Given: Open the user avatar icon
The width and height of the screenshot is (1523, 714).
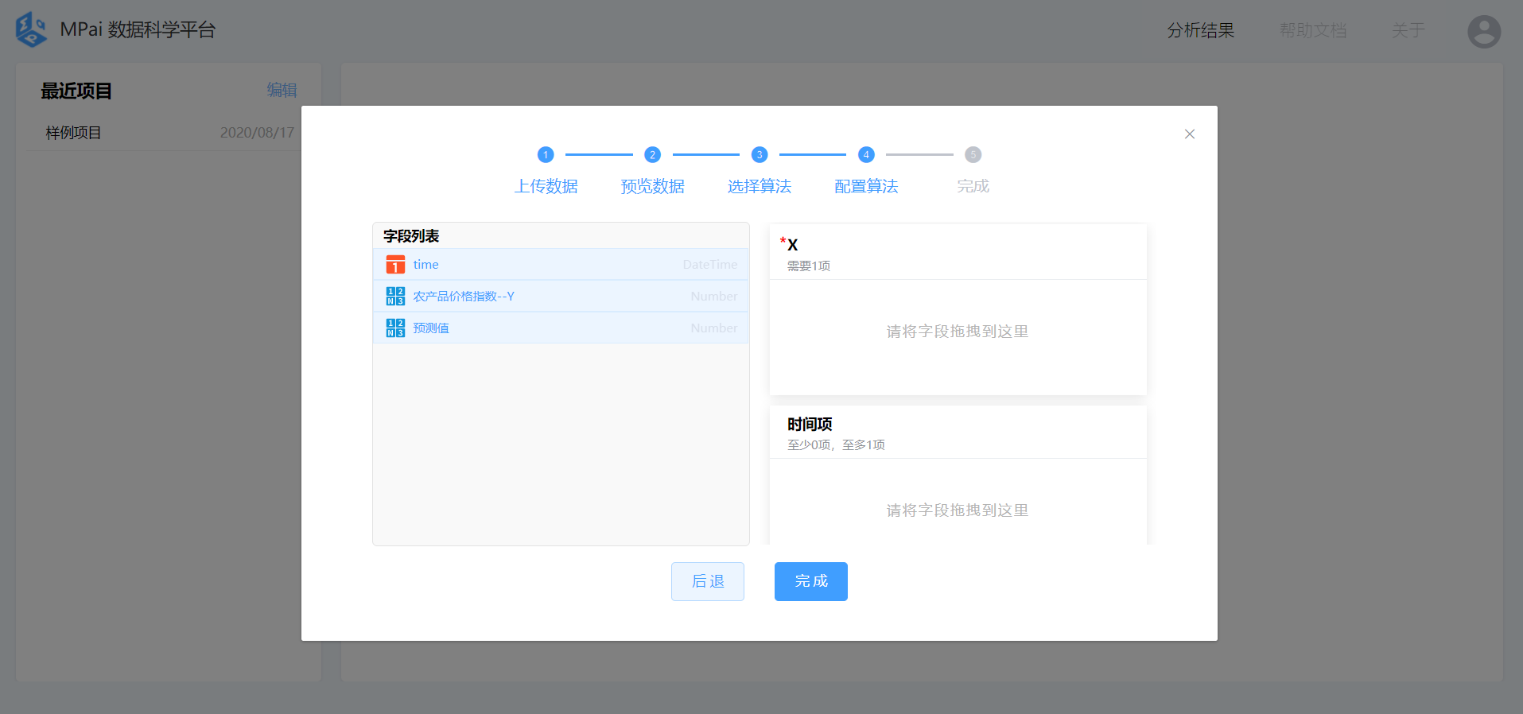Looking at the screenshot, I should point(1484,32).
